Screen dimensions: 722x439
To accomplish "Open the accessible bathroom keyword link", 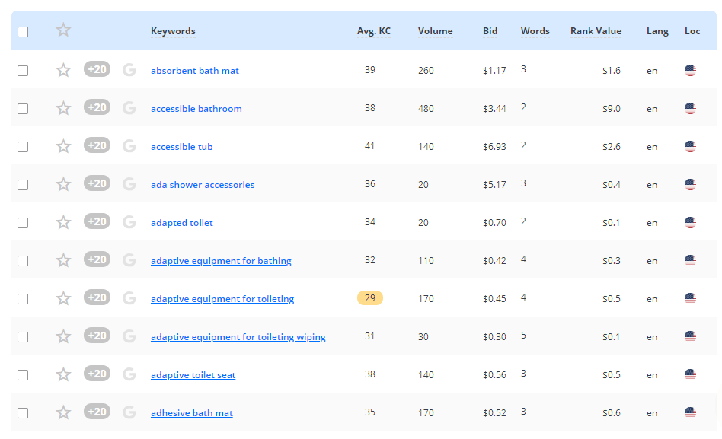I will [x=196, y=109].
